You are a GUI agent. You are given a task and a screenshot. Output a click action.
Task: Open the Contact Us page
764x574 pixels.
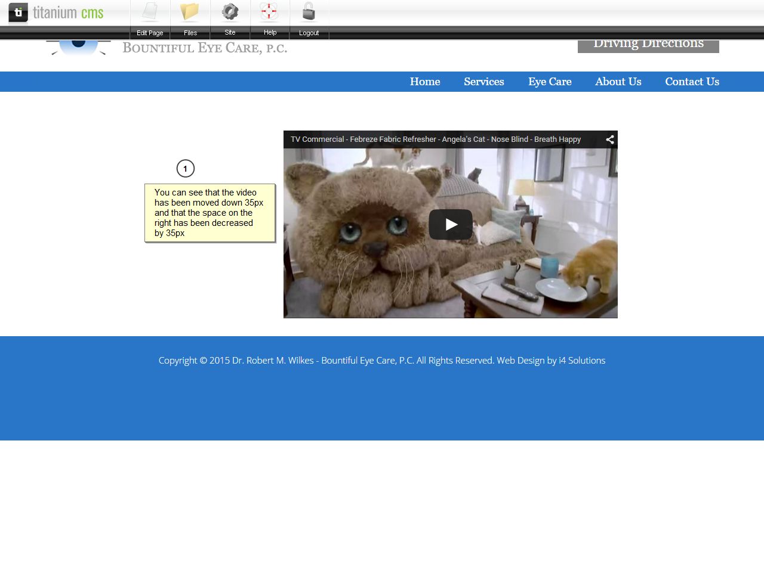[692, 82]
